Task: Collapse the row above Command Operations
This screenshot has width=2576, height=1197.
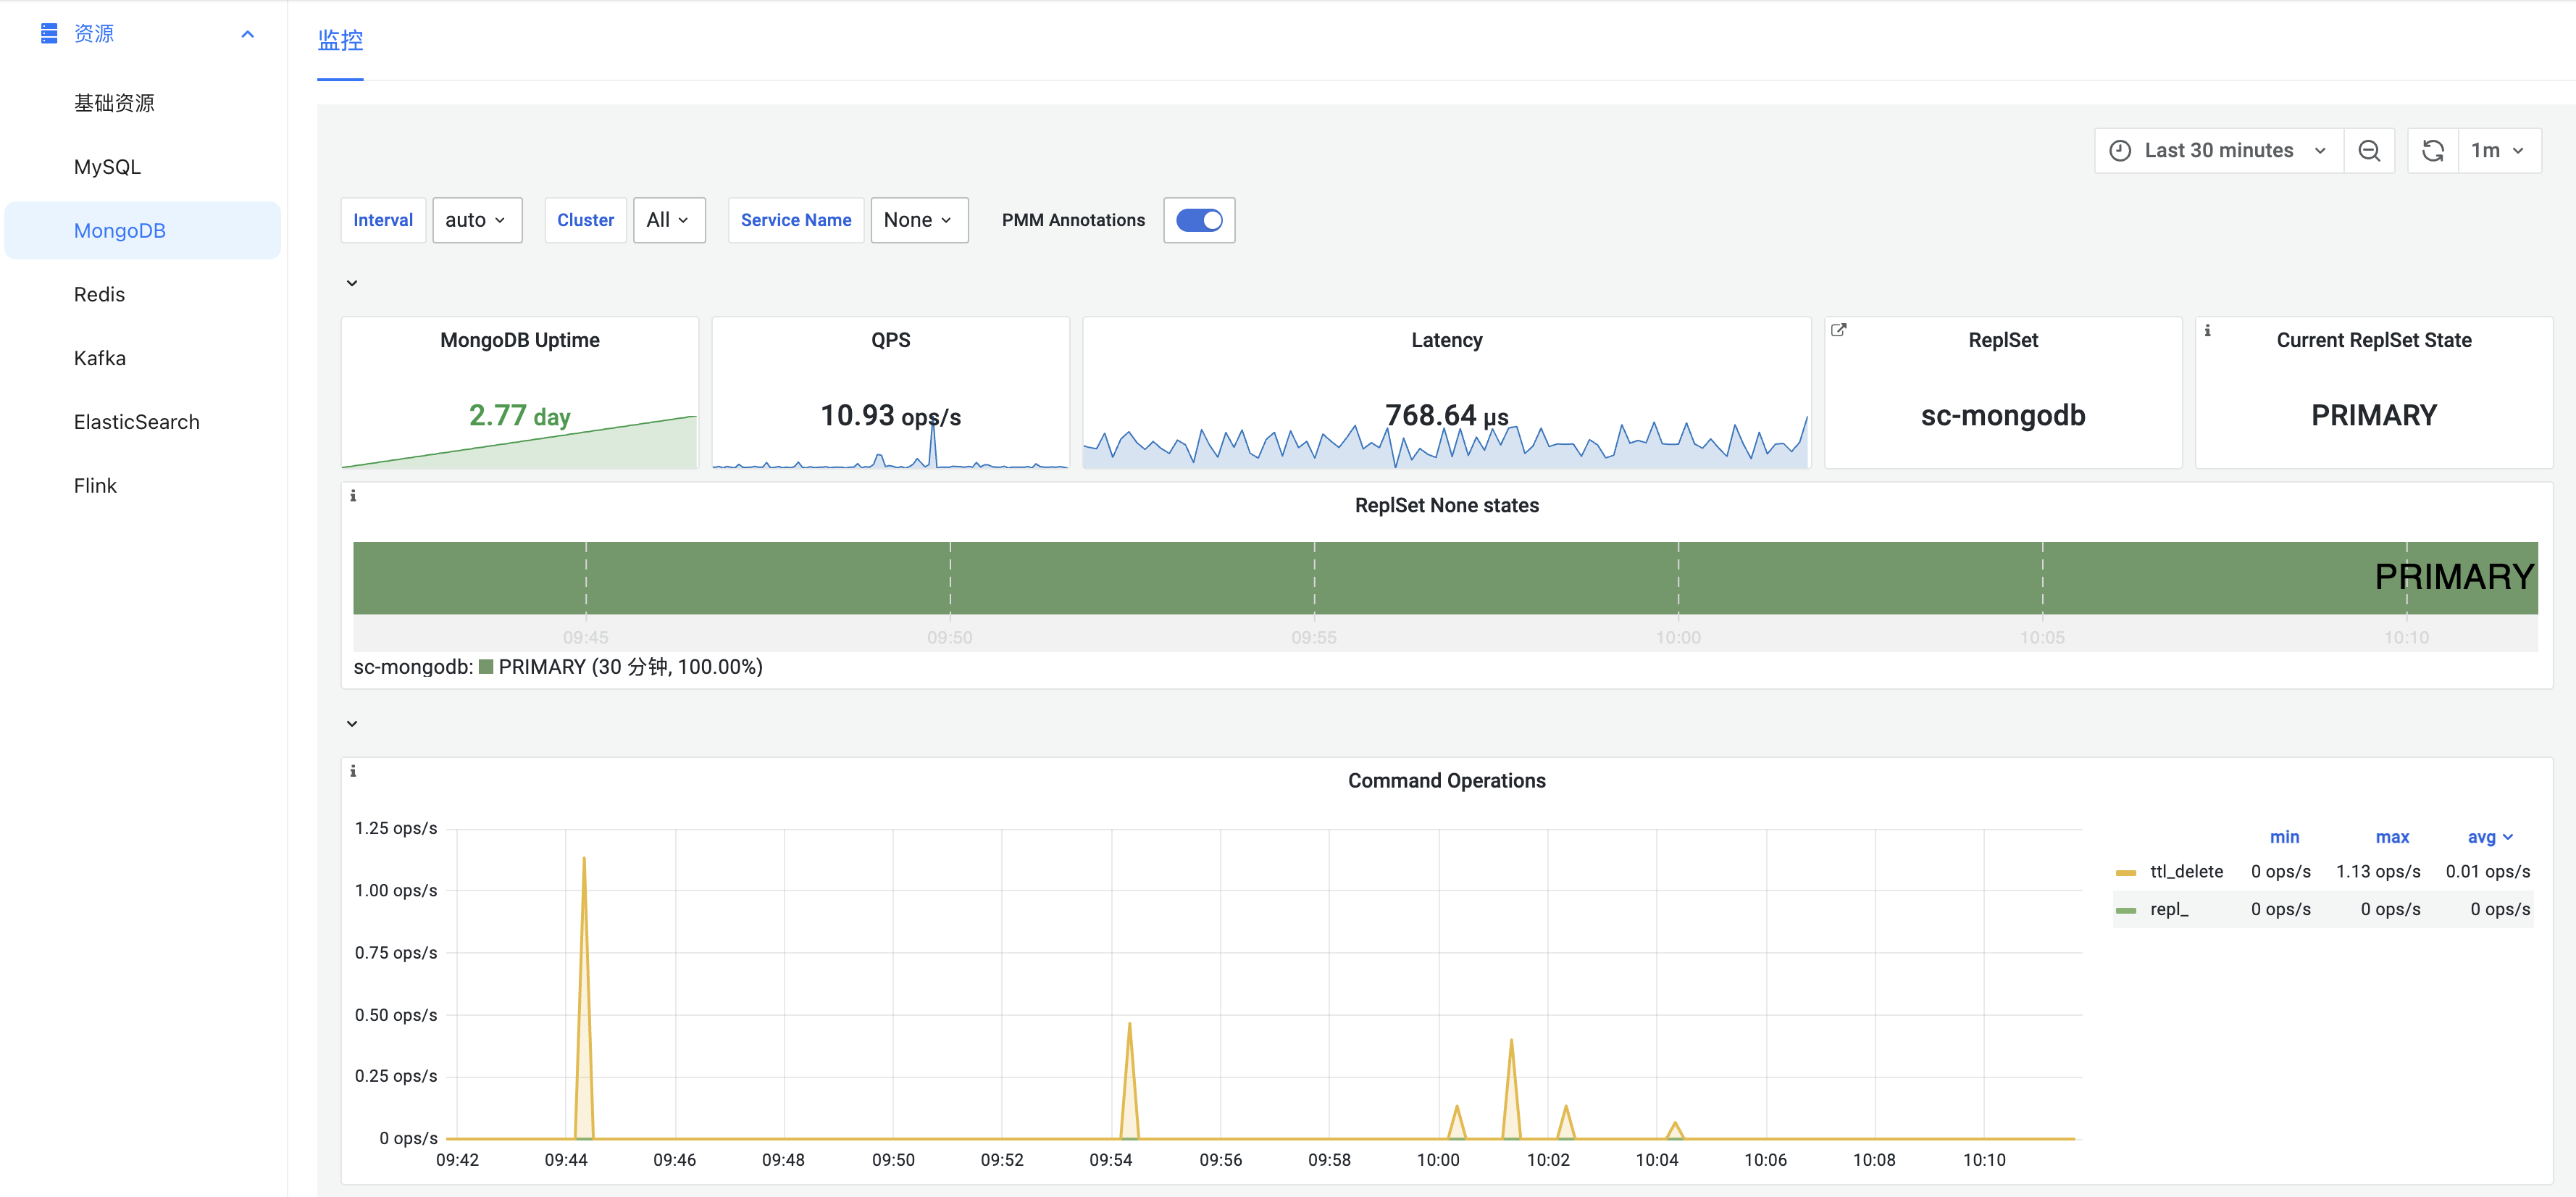Action: tap(352, 723)
